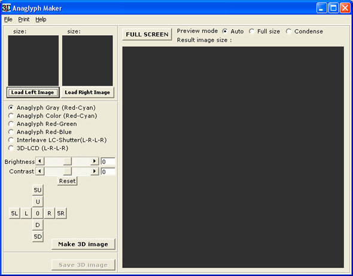Click the Contrast value input field

108,171
